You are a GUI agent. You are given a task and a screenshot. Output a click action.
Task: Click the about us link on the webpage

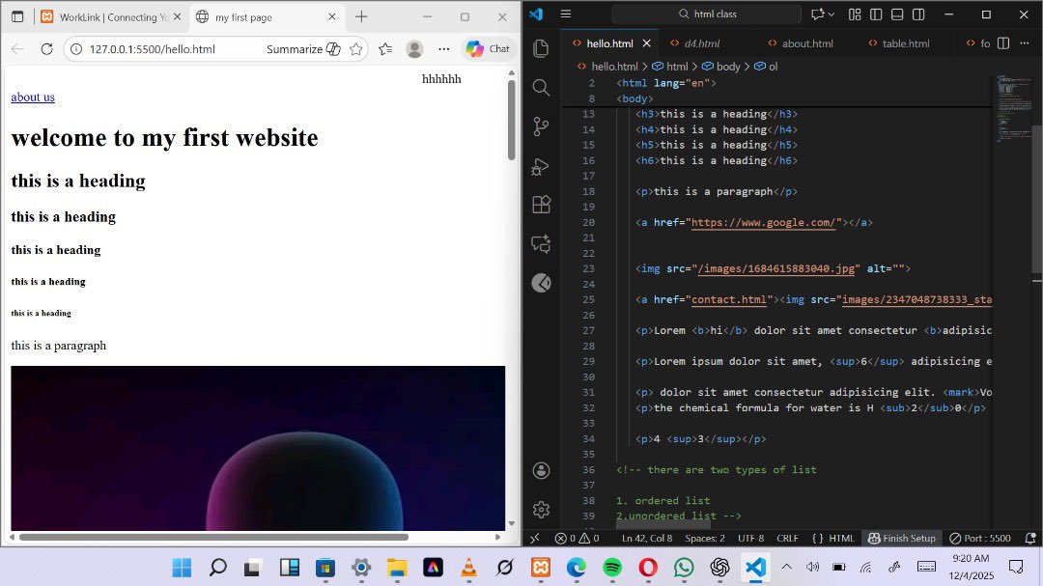[32, 97]
